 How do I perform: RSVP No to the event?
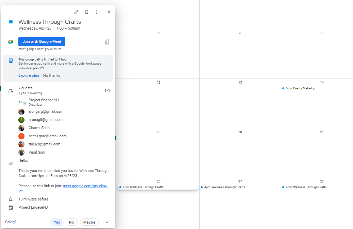tap(72, 222)
